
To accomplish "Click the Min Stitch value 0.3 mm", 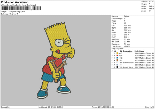I will tap(127, 42).
